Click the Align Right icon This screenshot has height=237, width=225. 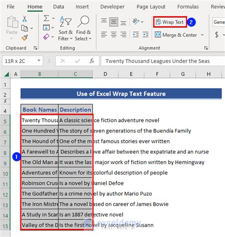click(123, 35)
